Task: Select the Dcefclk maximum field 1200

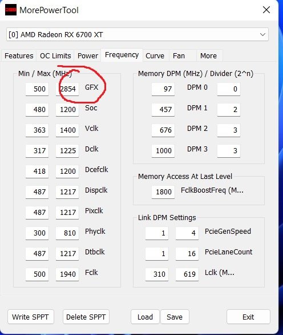Action: click(67, 171)
